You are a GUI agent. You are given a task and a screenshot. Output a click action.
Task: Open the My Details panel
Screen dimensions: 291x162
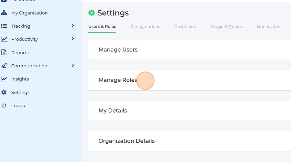point(113,110)
